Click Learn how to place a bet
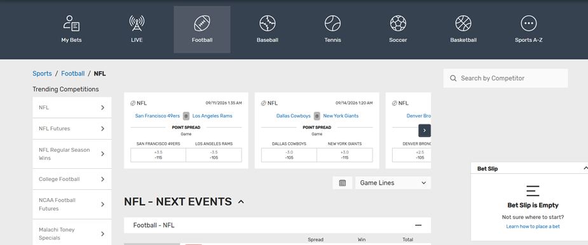Viewport: 588px width, 245px height. point(533,227)
